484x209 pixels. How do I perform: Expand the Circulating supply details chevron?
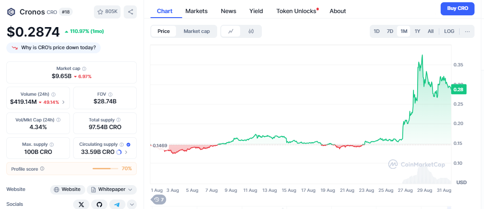pyautogui.click(x=126, y=152)
